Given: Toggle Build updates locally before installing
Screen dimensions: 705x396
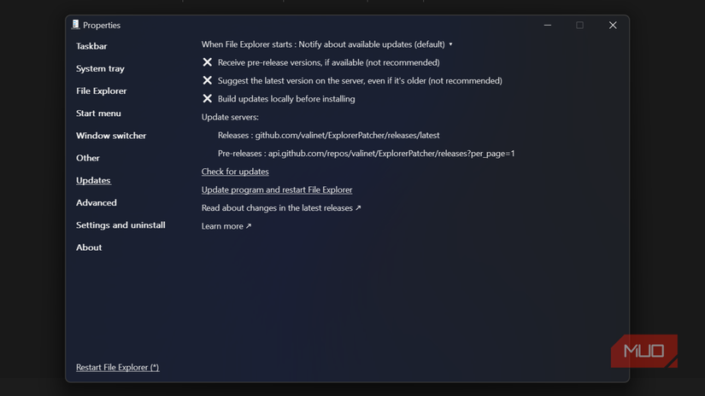Looking at the screenshot, I should pyautogui.click(x=208, y=99).
